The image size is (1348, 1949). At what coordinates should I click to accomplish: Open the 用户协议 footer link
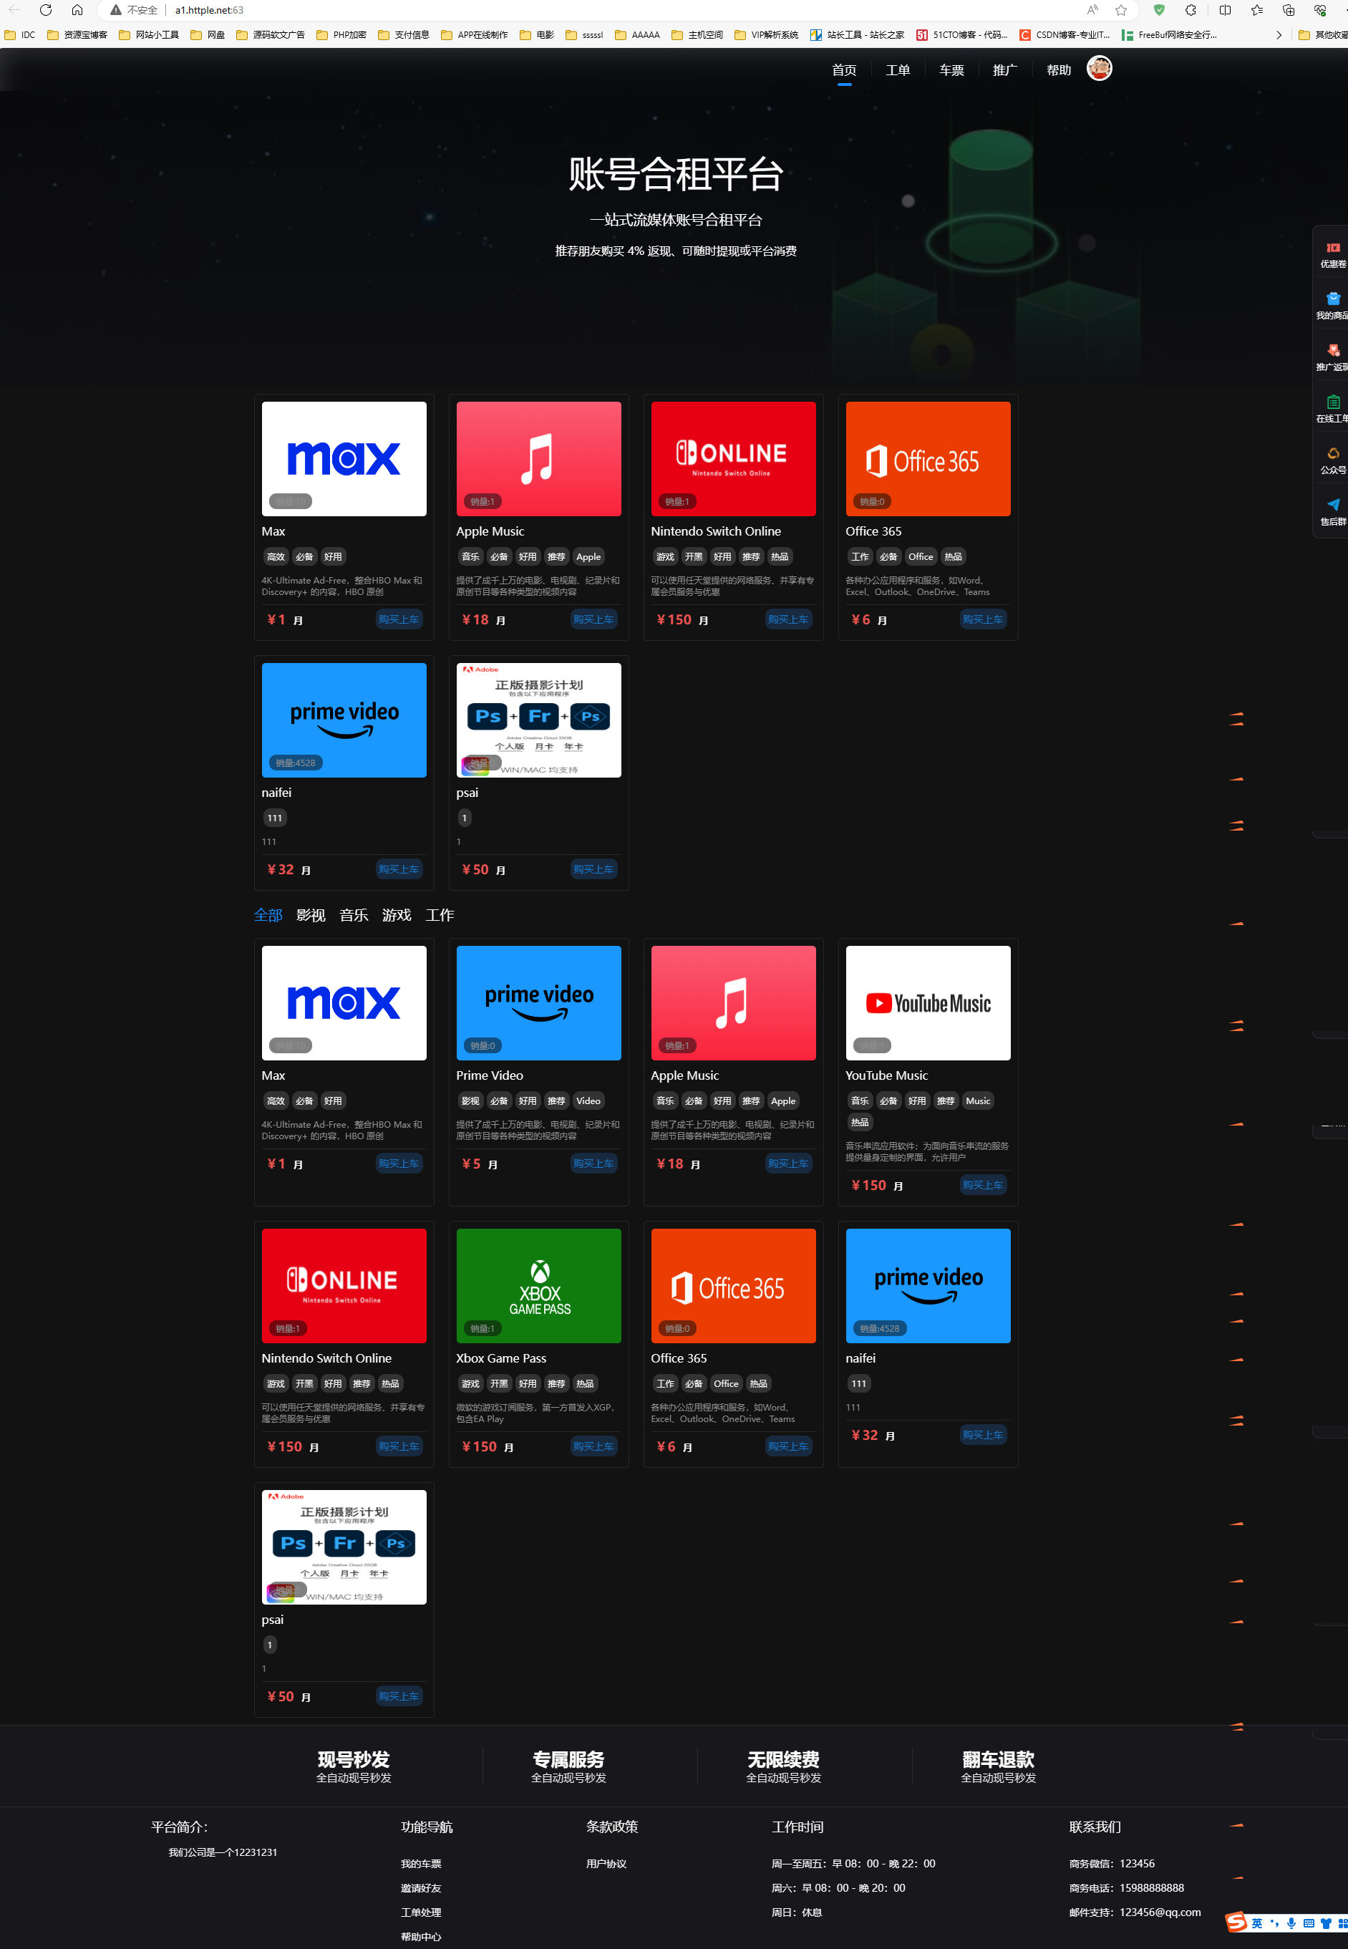606,1864
